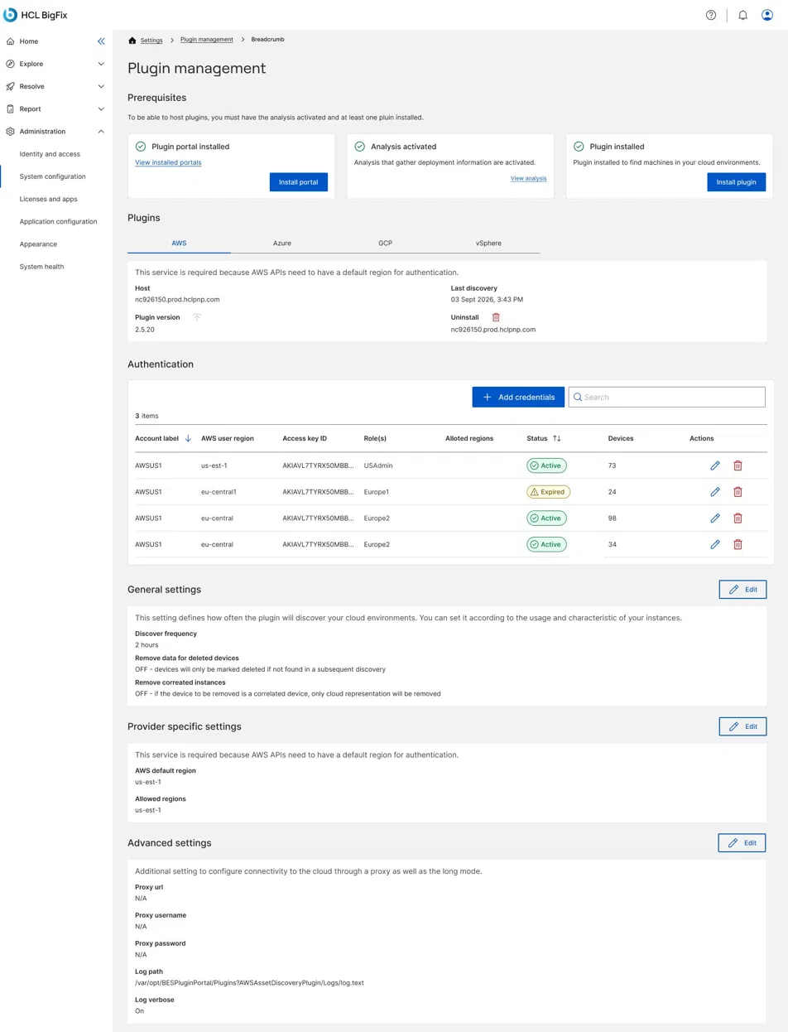The height and width of the screenshot is (1032, 788).
Task: Open Application configuration
Action: (x=58, y=222)
